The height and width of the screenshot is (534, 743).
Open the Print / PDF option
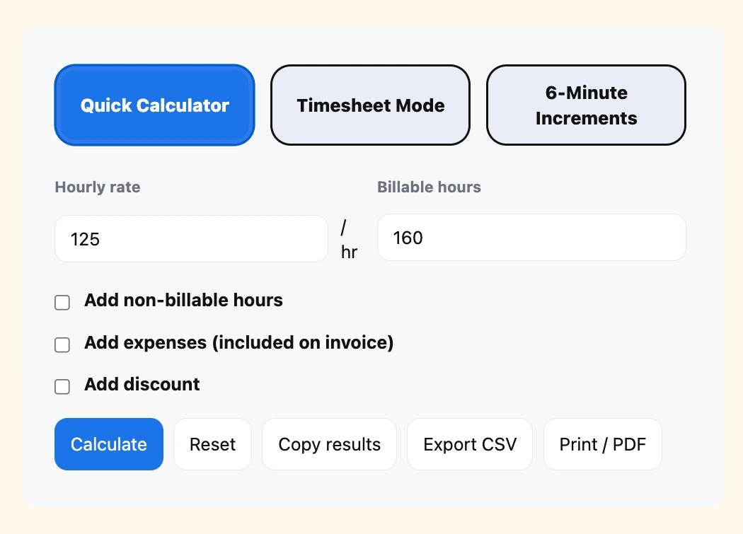point(602,444)
